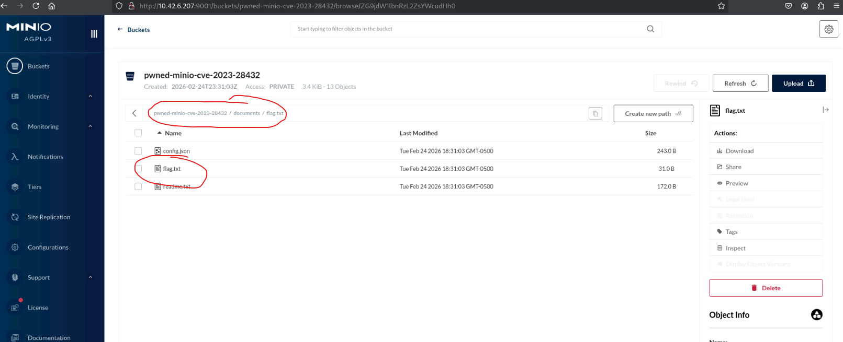Image resolution: width=843 pixels, height=342 pixels.
Task: Open Site Replication in sidebar
Action: click(49, 217)
